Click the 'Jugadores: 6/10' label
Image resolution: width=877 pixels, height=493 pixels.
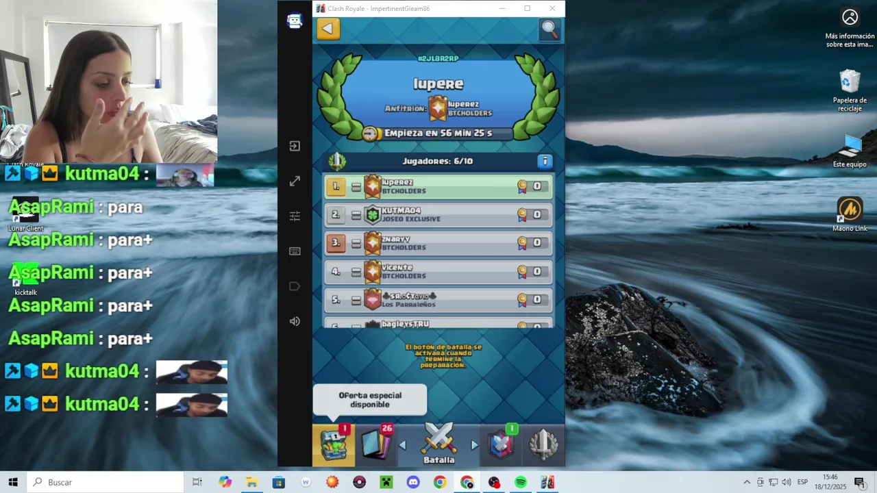tap(437, 161)
